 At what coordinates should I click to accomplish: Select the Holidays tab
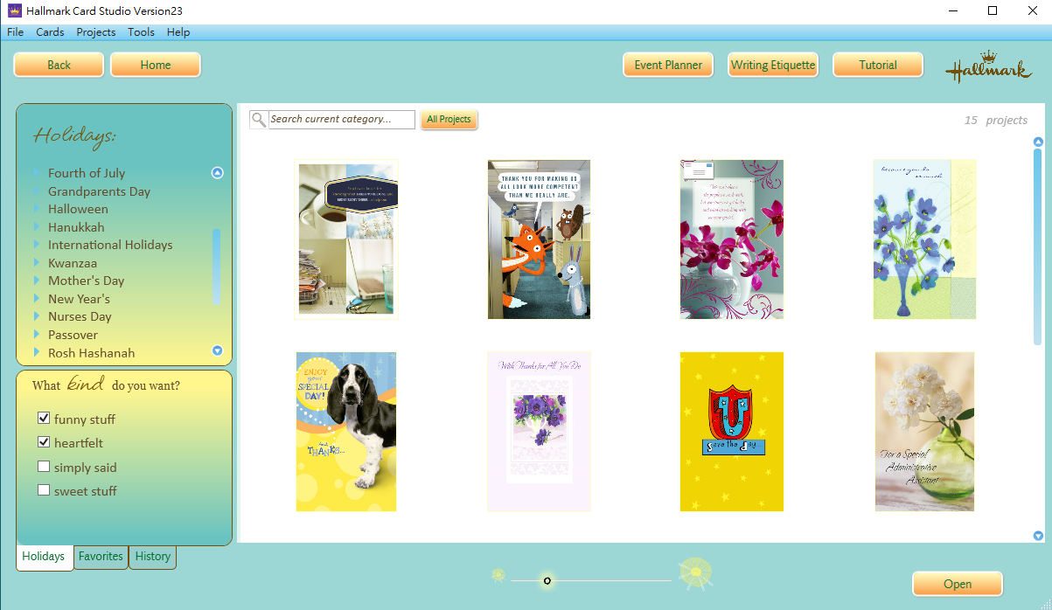(x=44, y=557)
